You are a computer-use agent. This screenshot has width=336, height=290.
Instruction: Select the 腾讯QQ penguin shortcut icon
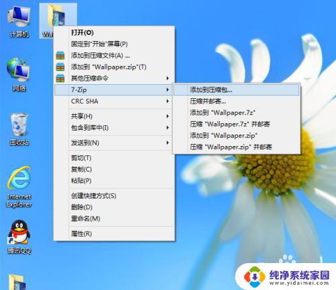(19, 237)
